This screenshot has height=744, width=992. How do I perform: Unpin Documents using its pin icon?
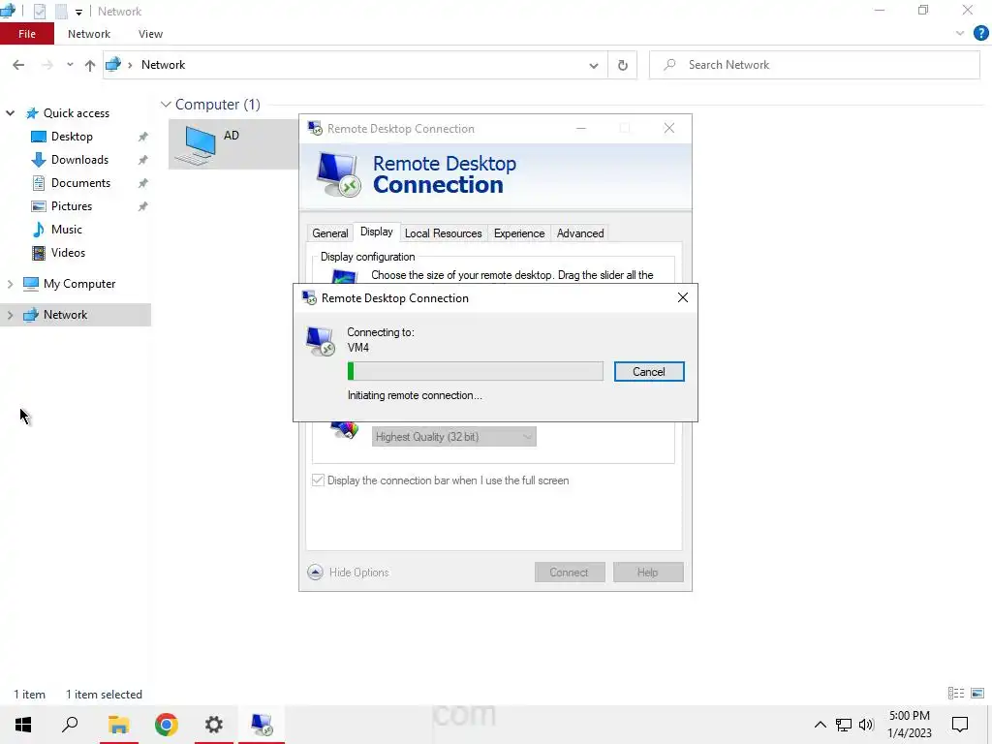point(143,183)
